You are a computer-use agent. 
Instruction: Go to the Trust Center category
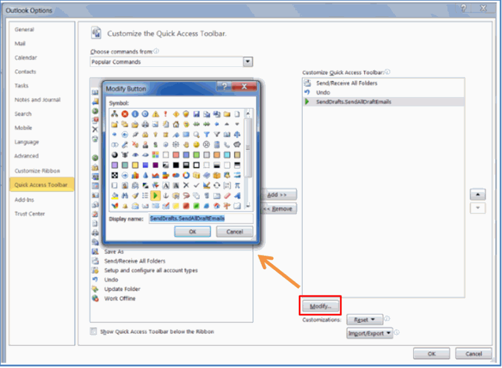click(x=30, y=213)
